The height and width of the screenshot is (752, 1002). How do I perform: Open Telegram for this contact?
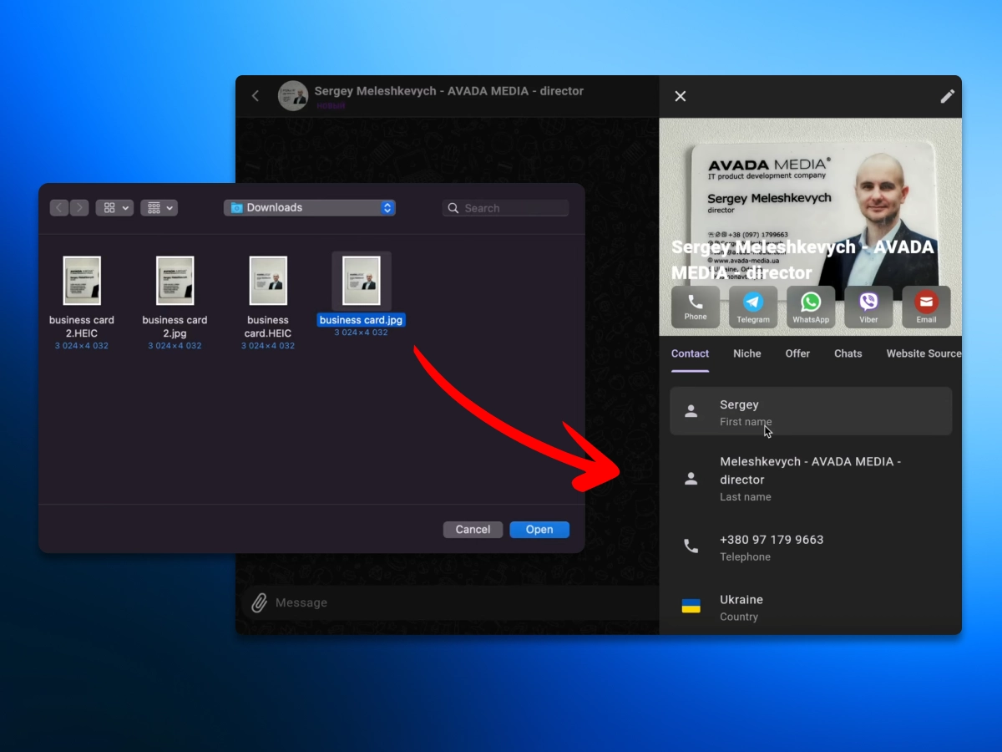click(x=753, y=307)
